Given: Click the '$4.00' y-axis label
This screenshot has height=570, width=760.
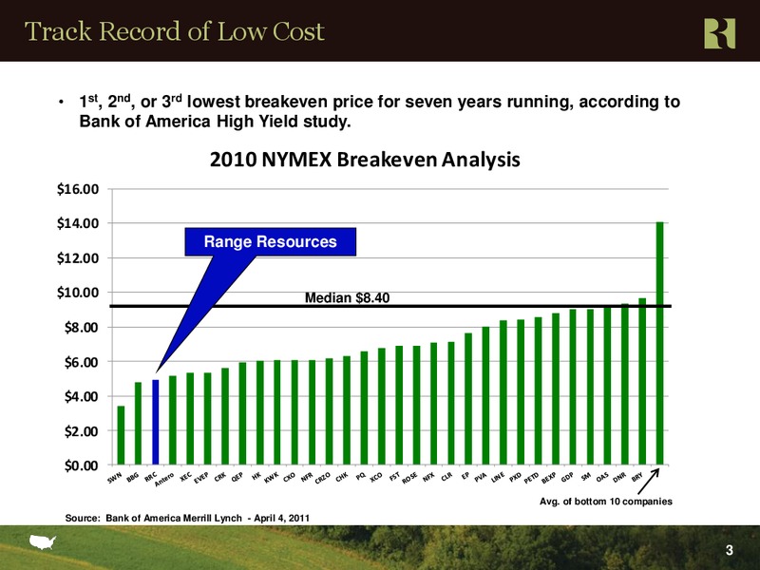Looking at the screenshot, I should click(82, 396).
